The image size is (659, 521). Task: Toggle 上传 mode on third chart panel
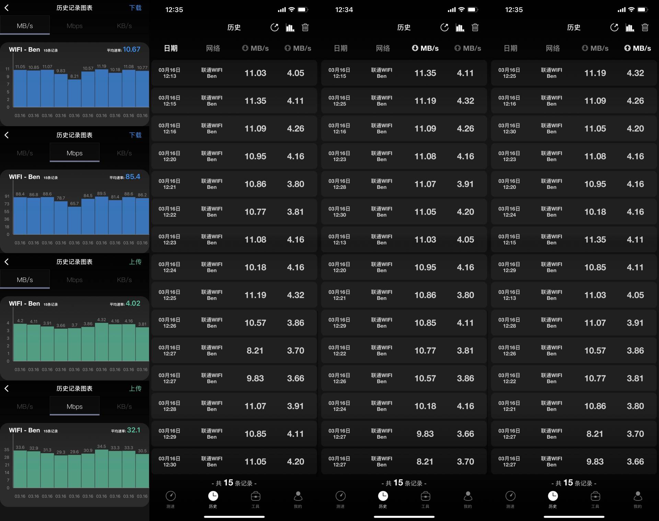(135, 262)
